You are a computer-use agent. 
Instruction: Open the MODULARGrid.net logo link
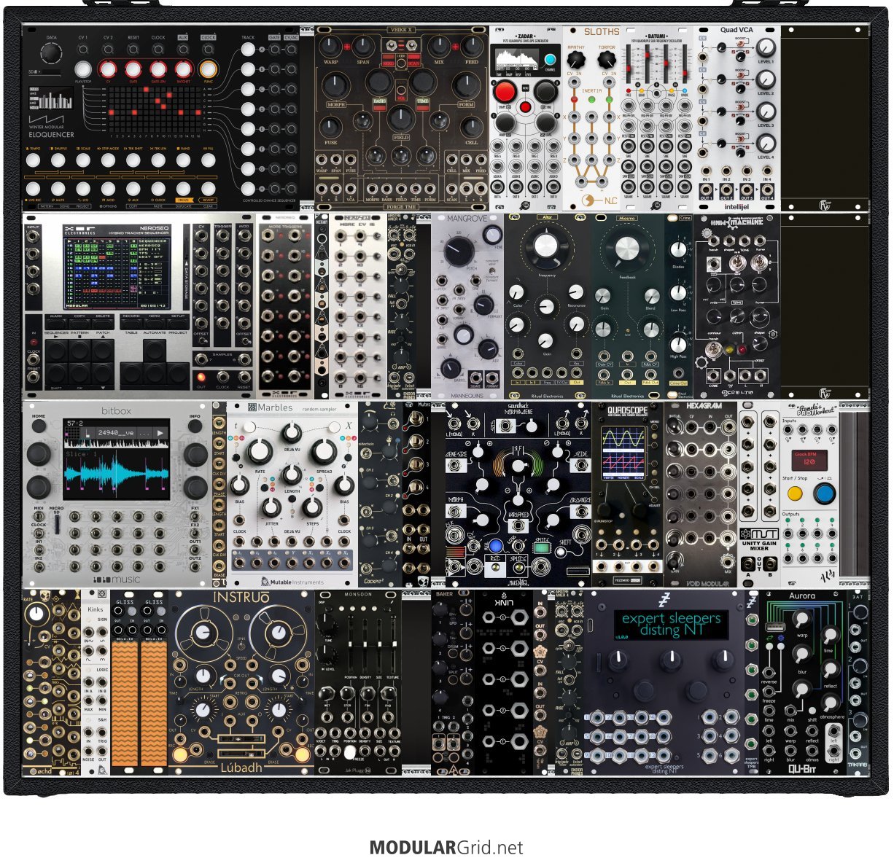446,848
